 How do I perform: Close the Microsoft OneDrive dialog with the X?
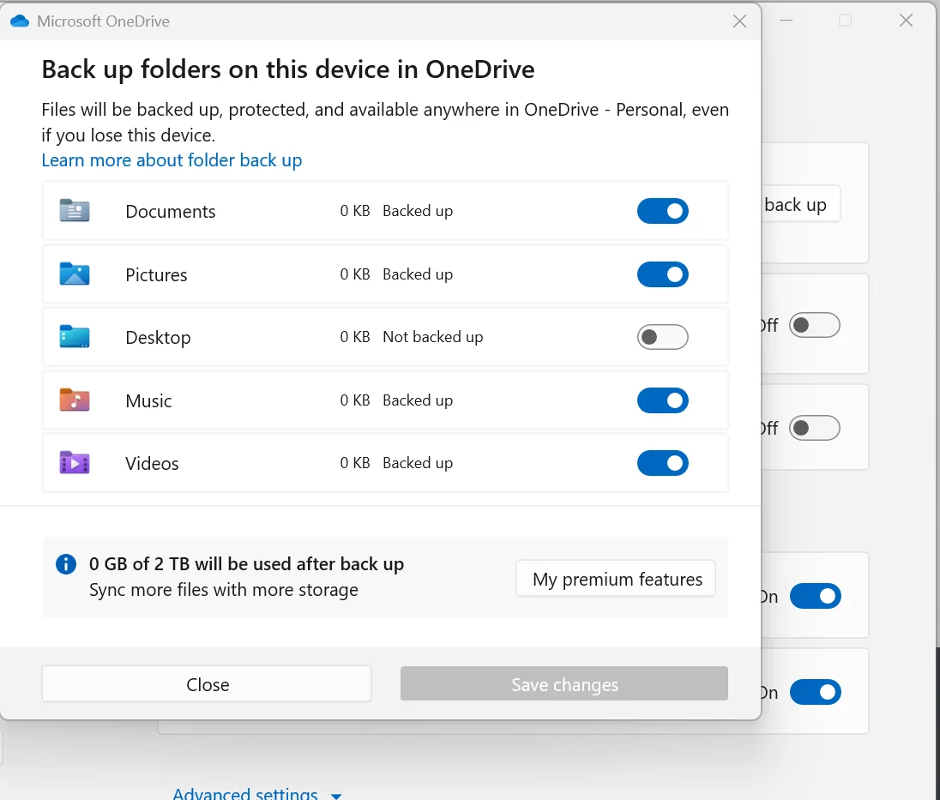click(740, 21)
